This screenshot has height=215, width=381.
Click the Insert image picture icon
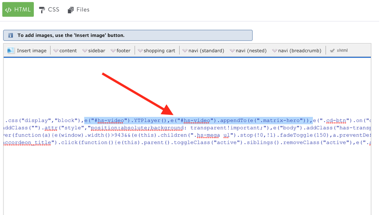click(x=10, y=50)
